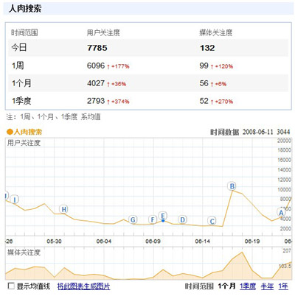Click marker B on the attention chart

point(232,186)
